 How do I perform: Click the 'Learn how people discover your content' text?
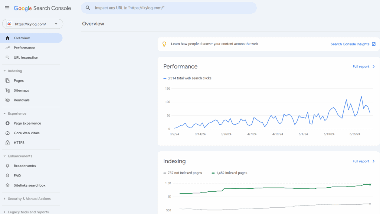coord(214,44)
